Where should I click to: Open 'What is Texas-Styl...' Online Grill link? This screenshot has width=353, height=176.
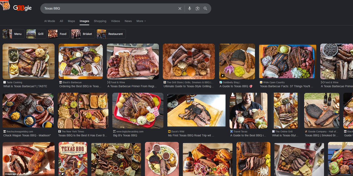285,135
